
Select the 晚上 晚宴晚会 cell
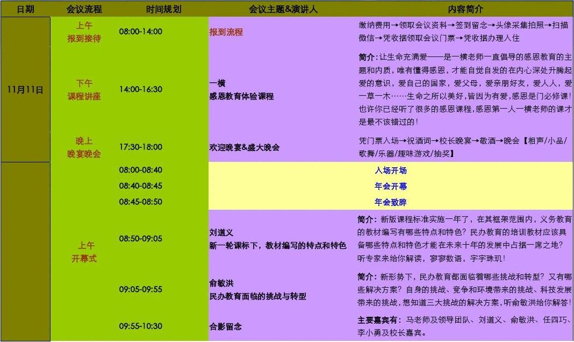pyautogui.click(x=84, y=147)
